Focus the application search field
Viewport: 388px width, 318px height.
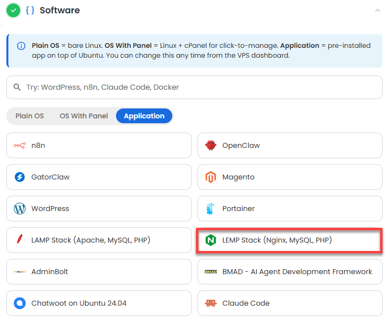coord(194,87)
